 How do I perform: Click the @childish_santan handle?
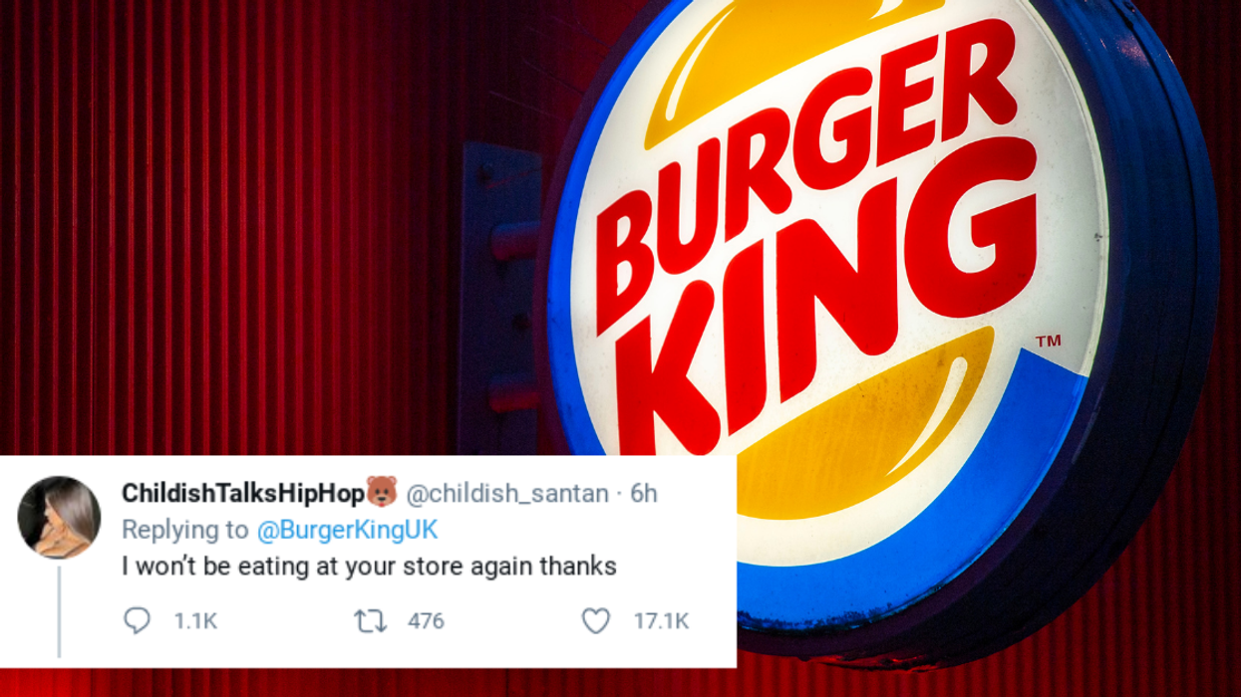tap(506, 493)
